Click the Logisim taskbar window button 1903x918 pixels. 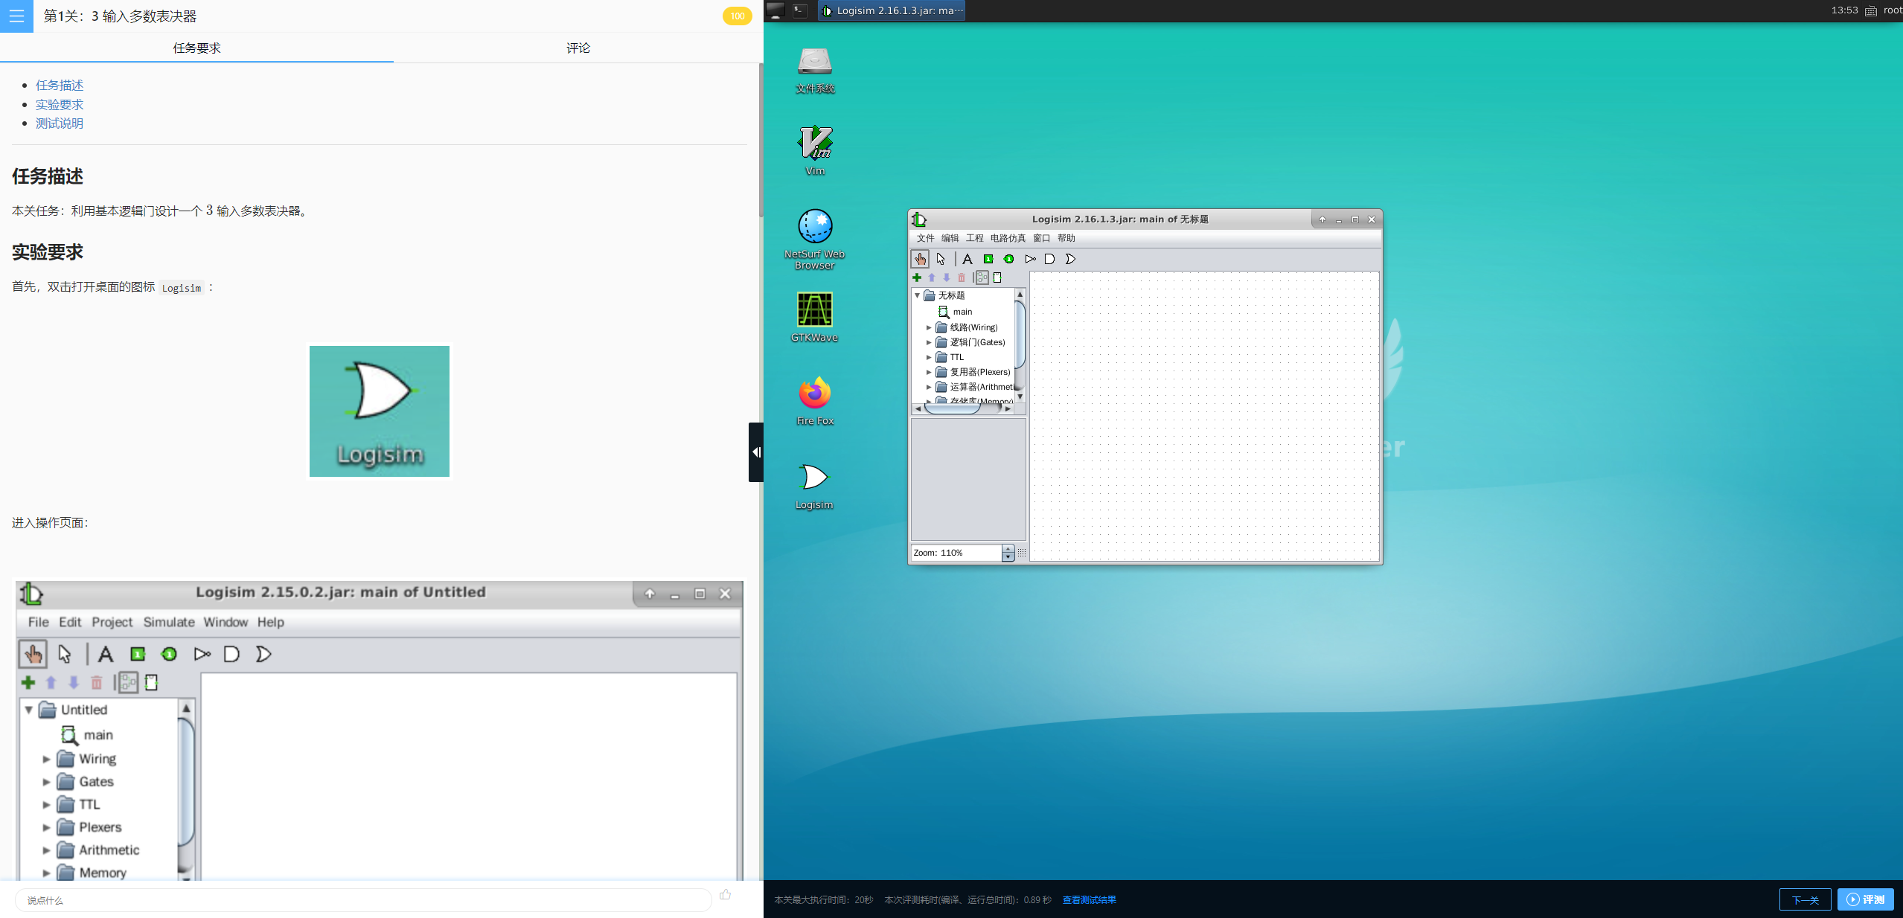tap(892, 10)
